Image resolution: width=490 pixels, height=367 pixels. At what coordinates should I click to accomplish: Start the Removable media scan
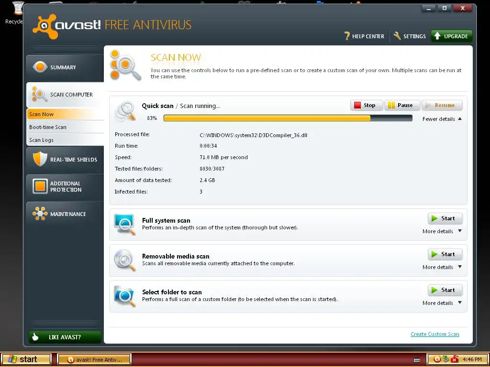(x=445, y=254)
